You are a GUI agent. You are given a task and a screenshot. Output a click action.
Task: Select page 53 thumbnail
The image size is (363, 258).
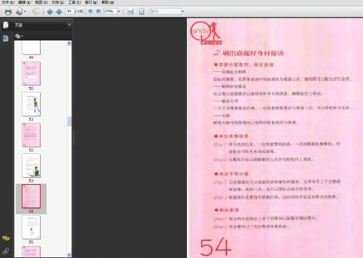(x=31, y=166)
